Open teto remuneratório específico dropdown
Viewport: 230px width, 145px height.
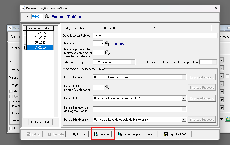coord(214,62)
